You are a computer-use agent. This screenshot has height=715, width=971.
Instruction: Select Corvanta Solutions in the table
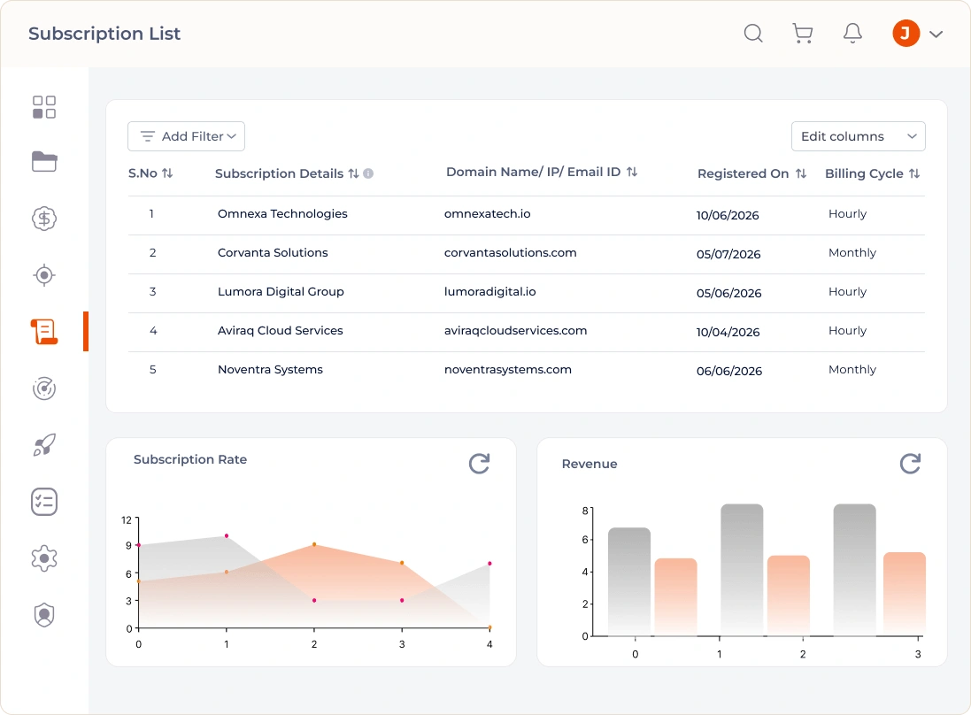[x=273, y=252]
